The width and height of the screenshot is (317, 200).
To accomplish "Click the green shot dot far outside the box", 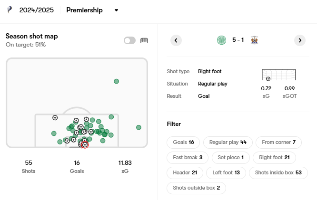I will point(116,81).
